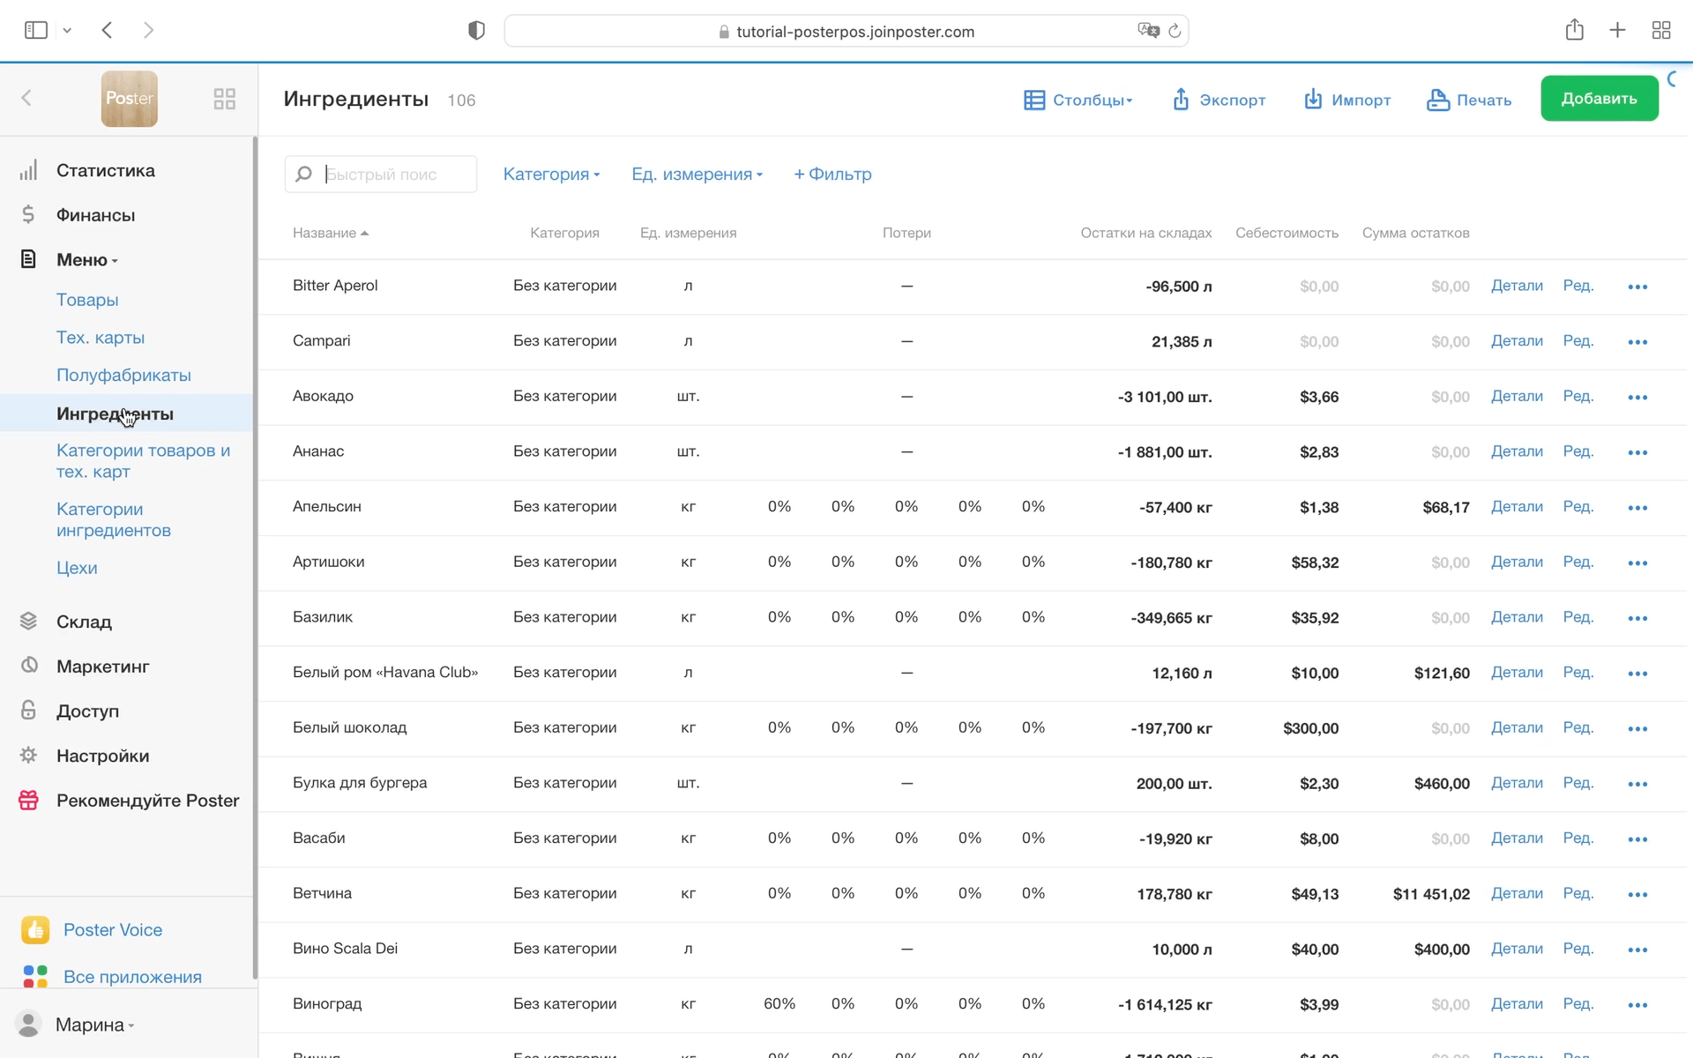Open the Марина account menu
This screenshot has height=1058, width=1693.
click(93, 1024)
